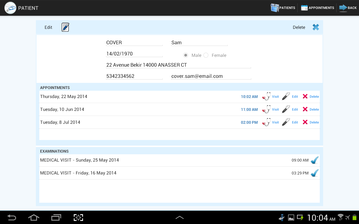Viewport: 359px width, 224px height.
Task: Click stethoscope icon for 22 May appointment
Action: 266,96
